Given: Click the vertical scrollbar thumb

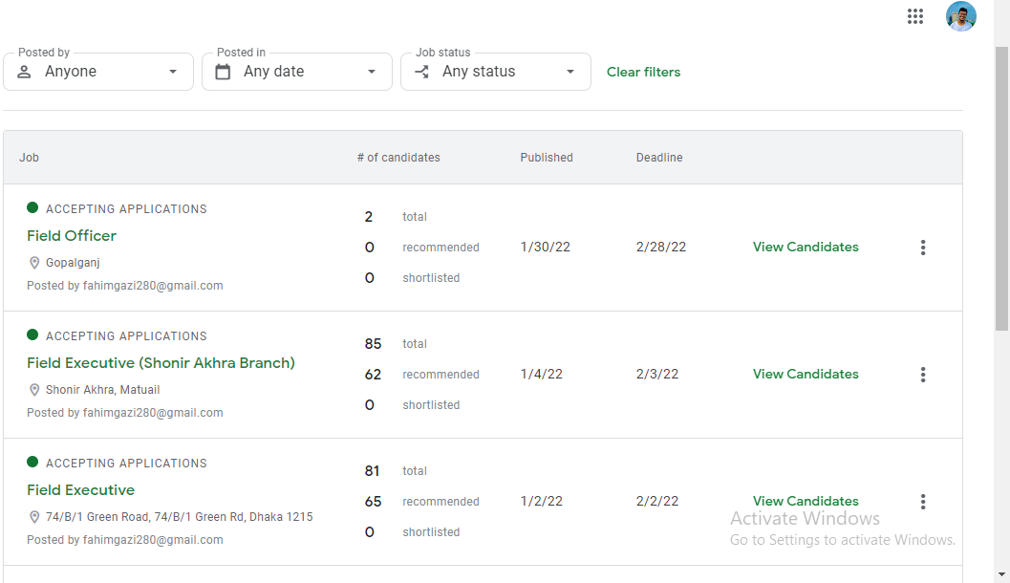Looking at the screenshot, I should point(1001,191).
